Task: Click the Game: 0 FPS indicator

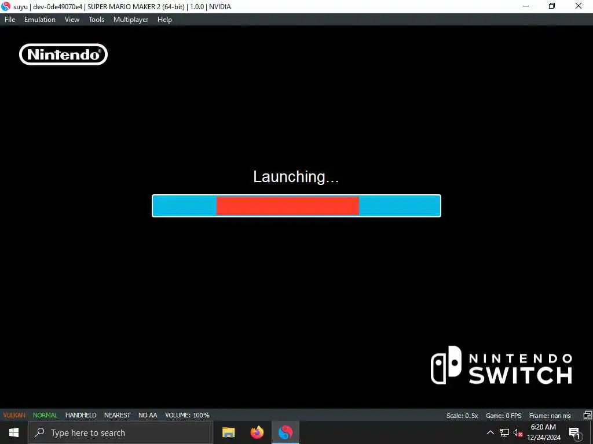Action: tap(503, 416)
